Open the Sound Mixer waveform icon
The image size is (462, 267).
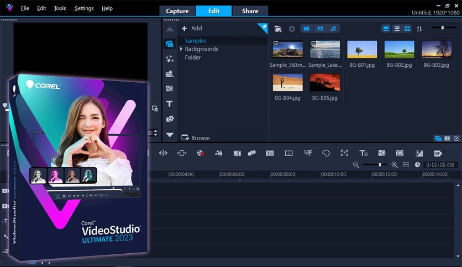coord(219,153)
